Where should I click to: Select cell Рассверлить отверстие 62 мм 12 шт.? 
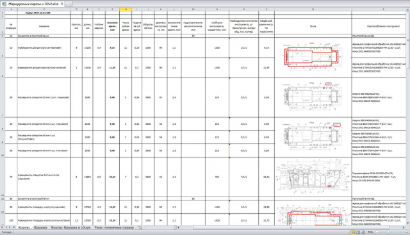pos(44,97)
